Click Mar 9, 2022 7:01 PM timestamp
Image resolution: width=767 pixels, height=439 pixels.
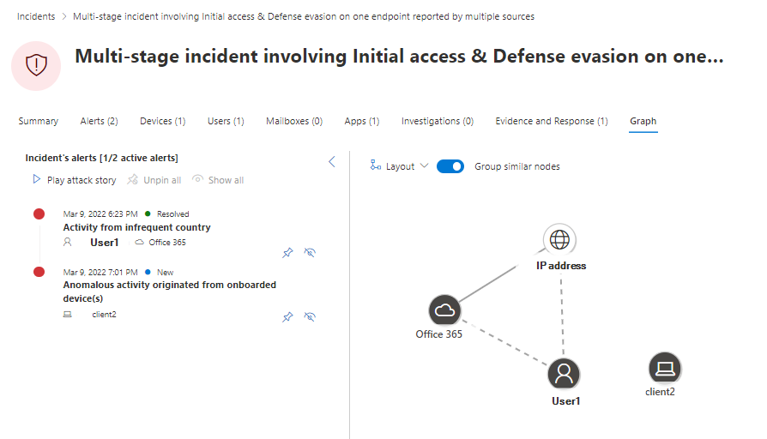(x=100, y=273)
